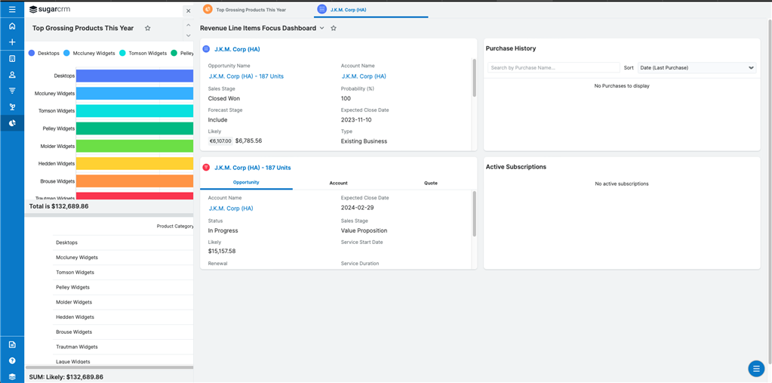Expand the Revenue Line Items dashboard dropdown
The height and width of the screenshot is (383, 772).
pos(322,29)
